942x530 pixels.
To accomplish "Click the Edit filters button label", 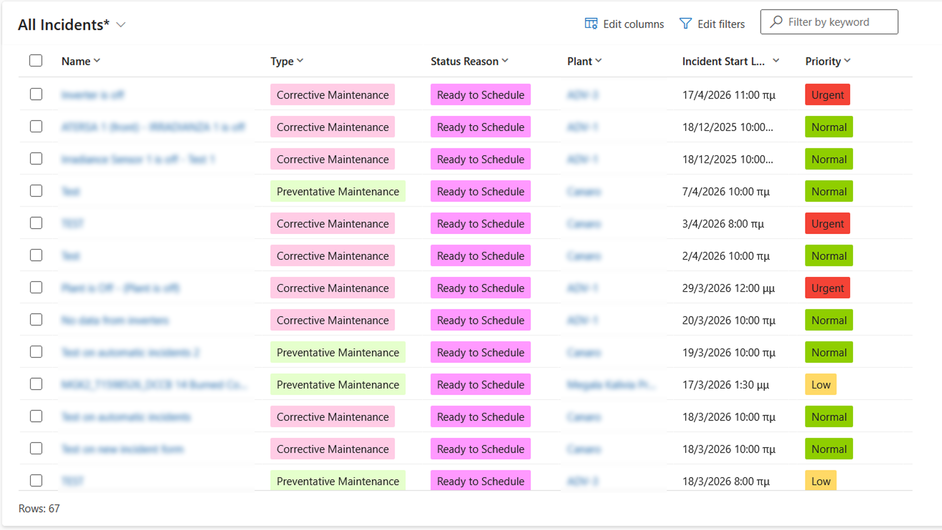I will point(721,24).
